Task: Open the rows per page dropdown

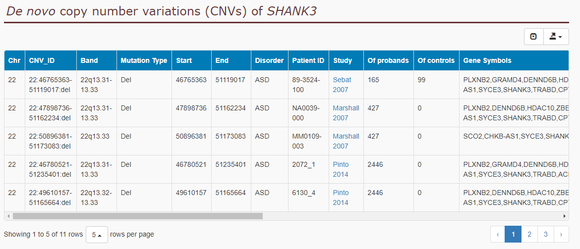Action: pos(97,235)
